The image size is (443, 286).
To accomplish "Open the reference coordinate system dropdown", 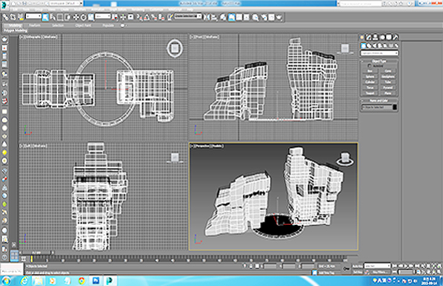I will (103, 16).
